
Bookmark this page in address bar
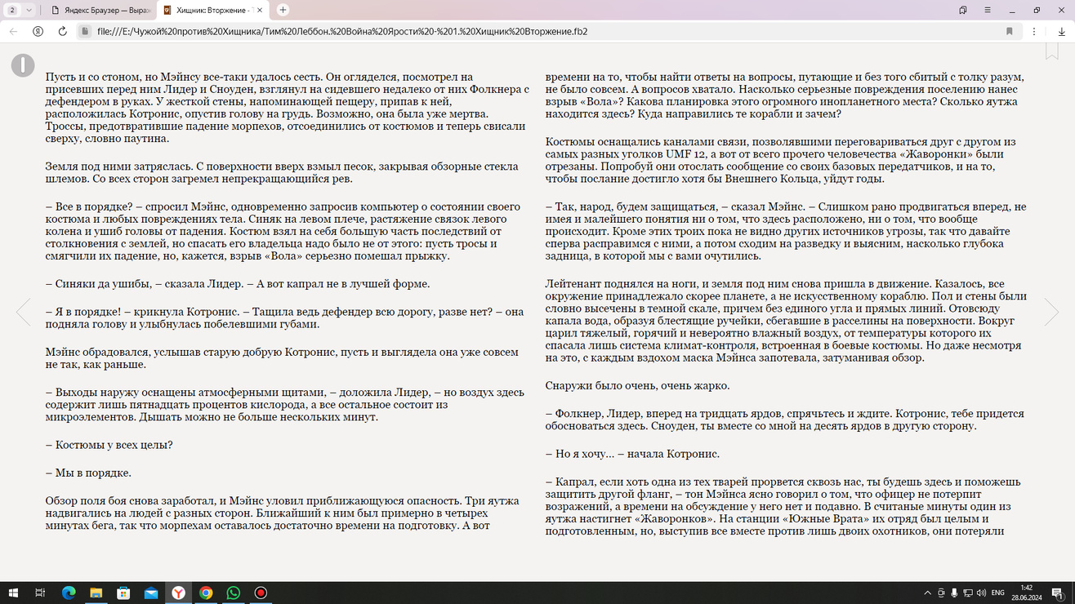1010,31
